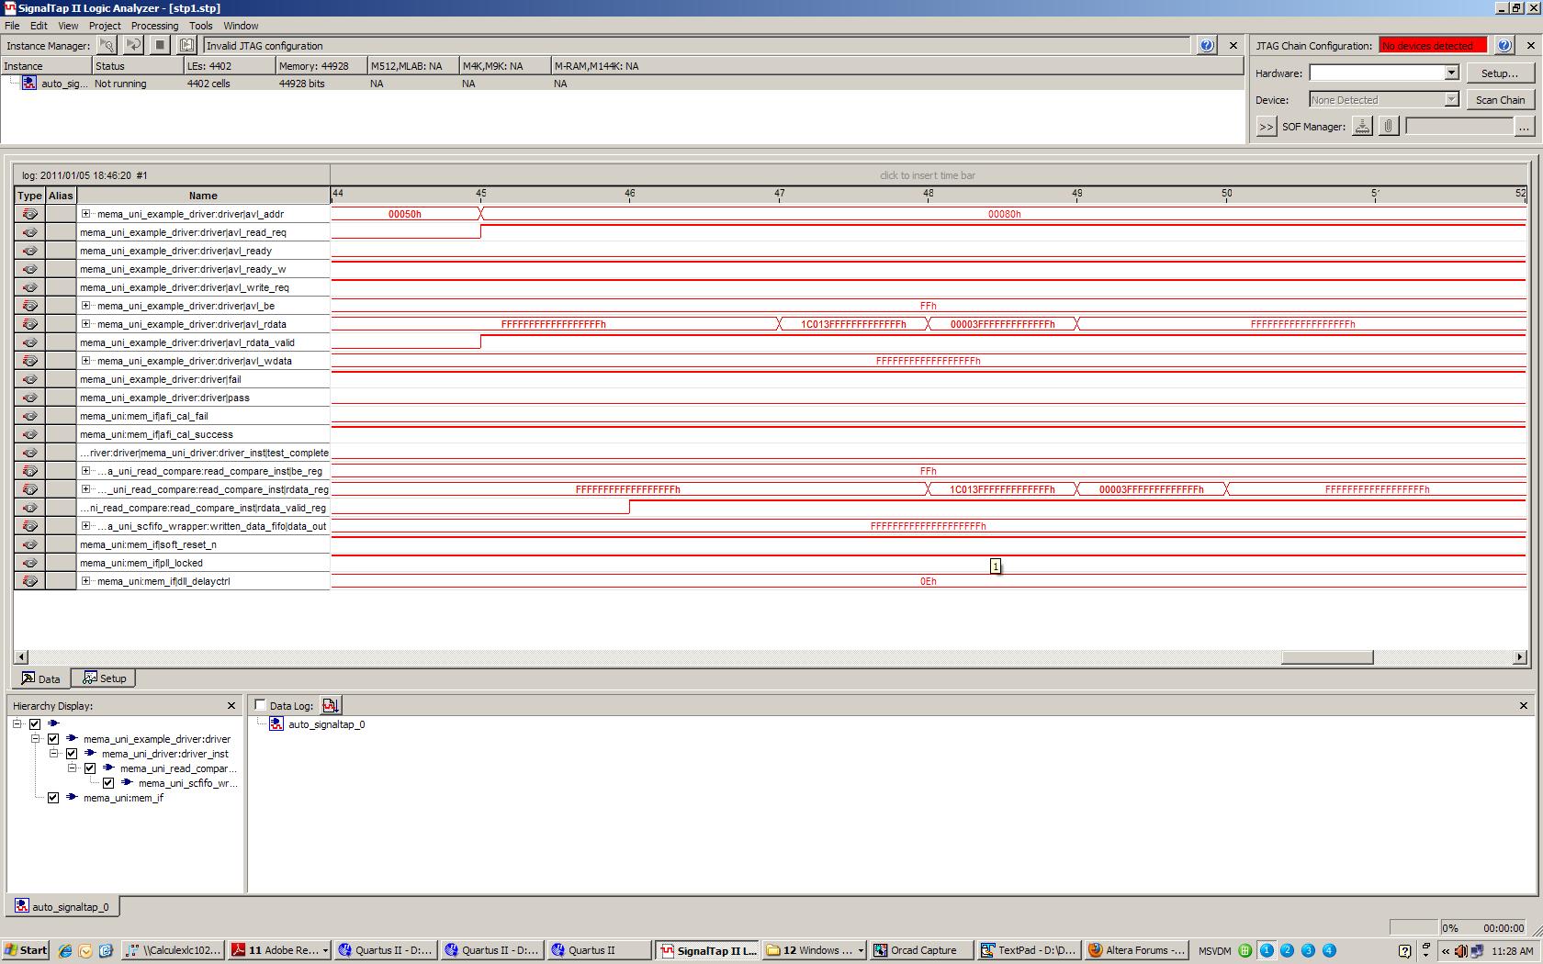The height and width of the screenshot is (964, 1543).
Task: Open TextPad from the taskbar
Action: click(1029, 950)
